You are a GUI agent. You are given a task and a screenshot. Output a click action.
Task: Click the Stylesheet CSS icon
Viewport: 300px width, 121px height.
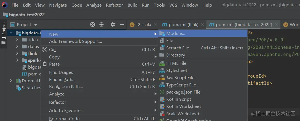pyautogui.click(x=162, y=71)
